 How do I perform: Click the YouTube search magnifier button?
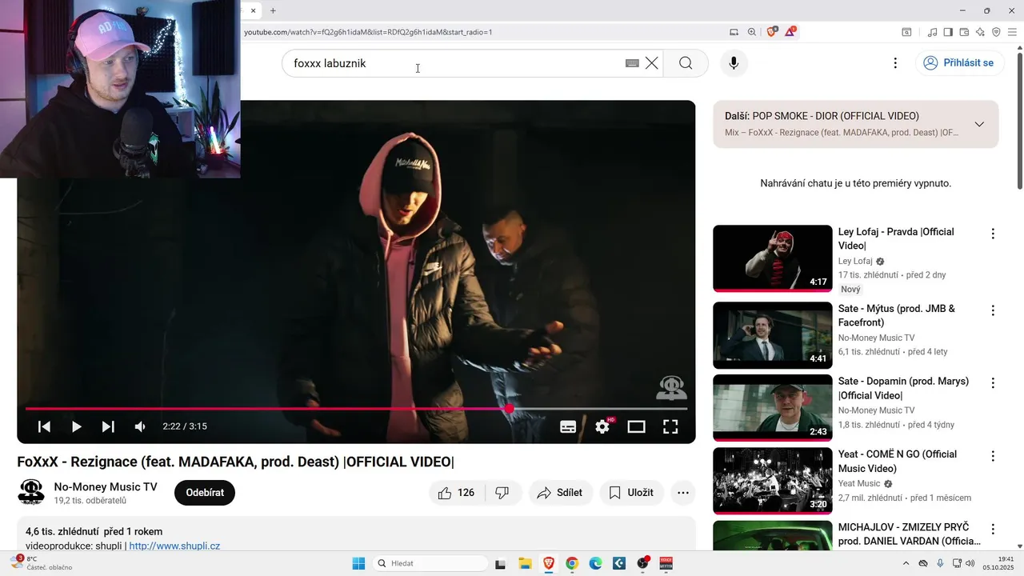pos(686,63)
